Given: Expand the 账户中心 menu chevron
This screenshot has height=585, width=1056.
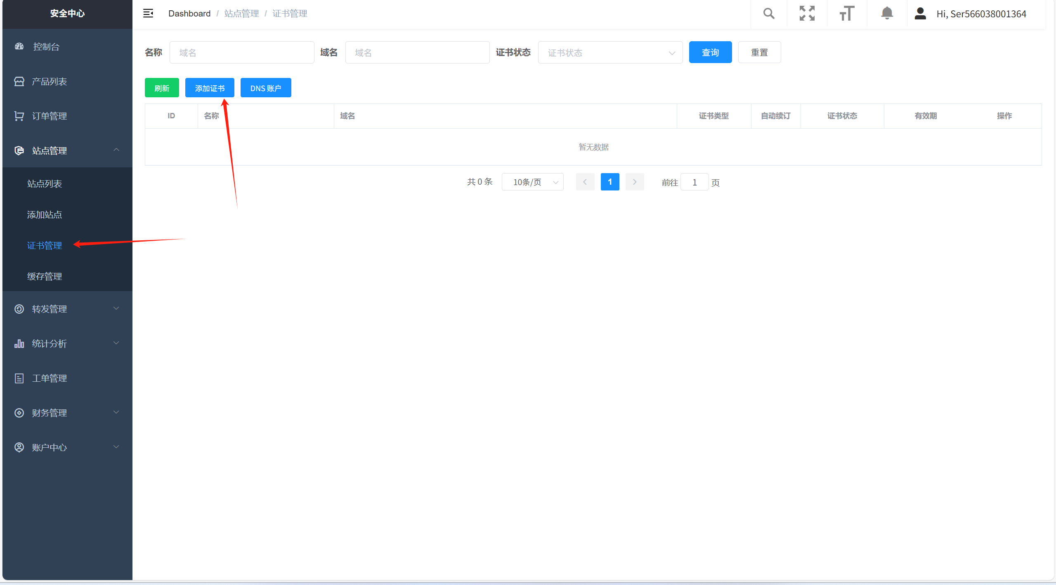Looking at the screenshot, I should (x=116, y=447).
